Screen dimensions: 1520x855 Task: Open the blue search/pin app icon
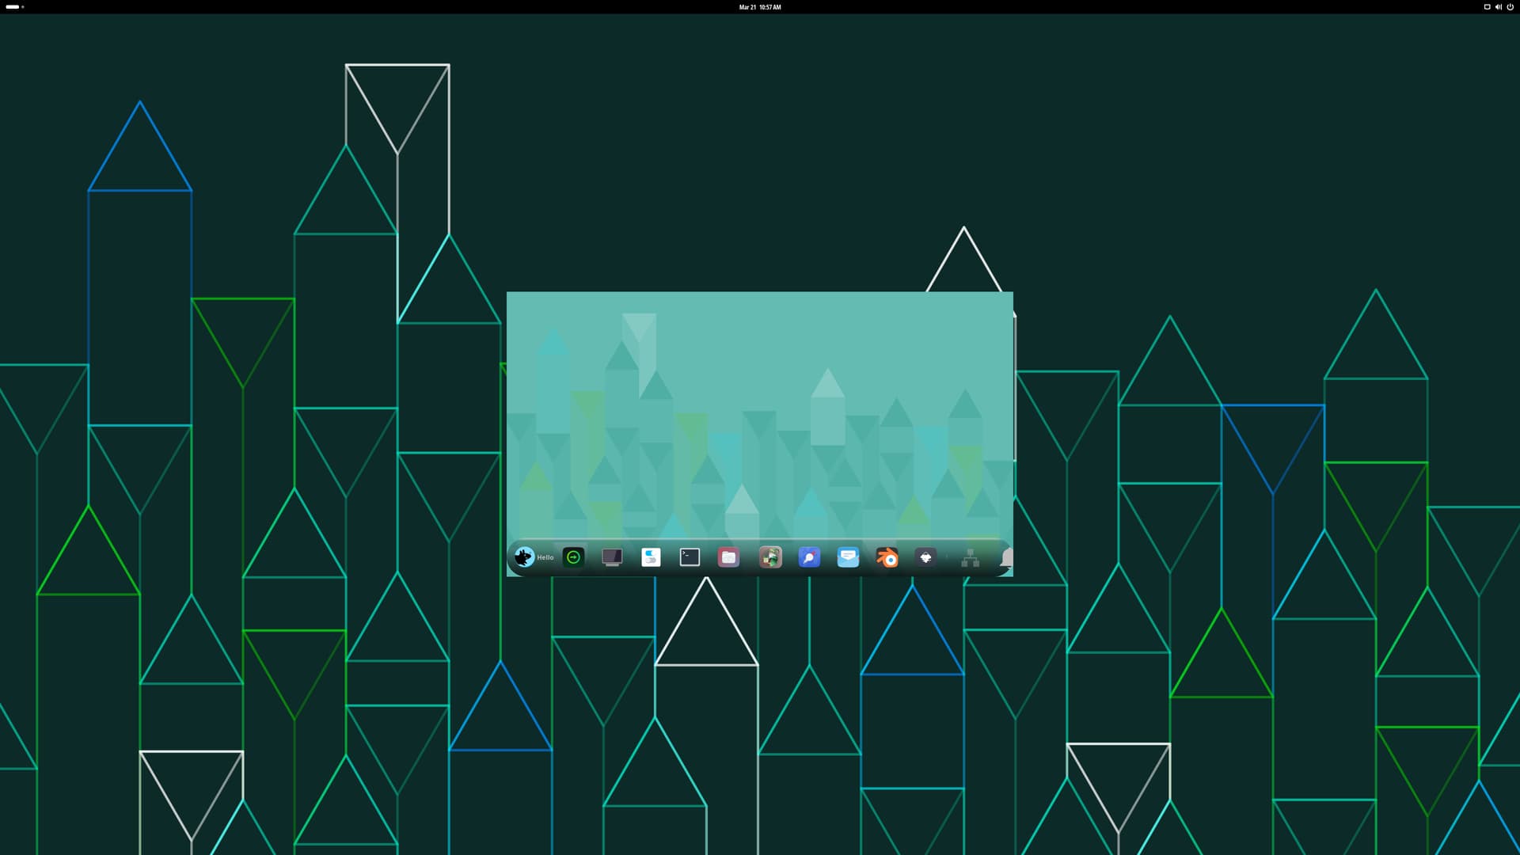(808, 558)
